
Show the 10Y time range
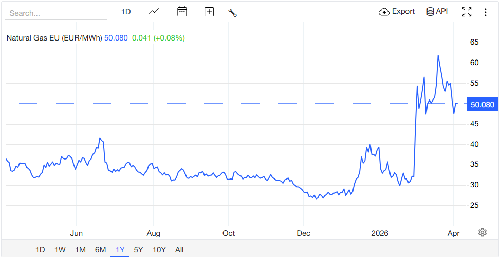(x=159, y=250)
